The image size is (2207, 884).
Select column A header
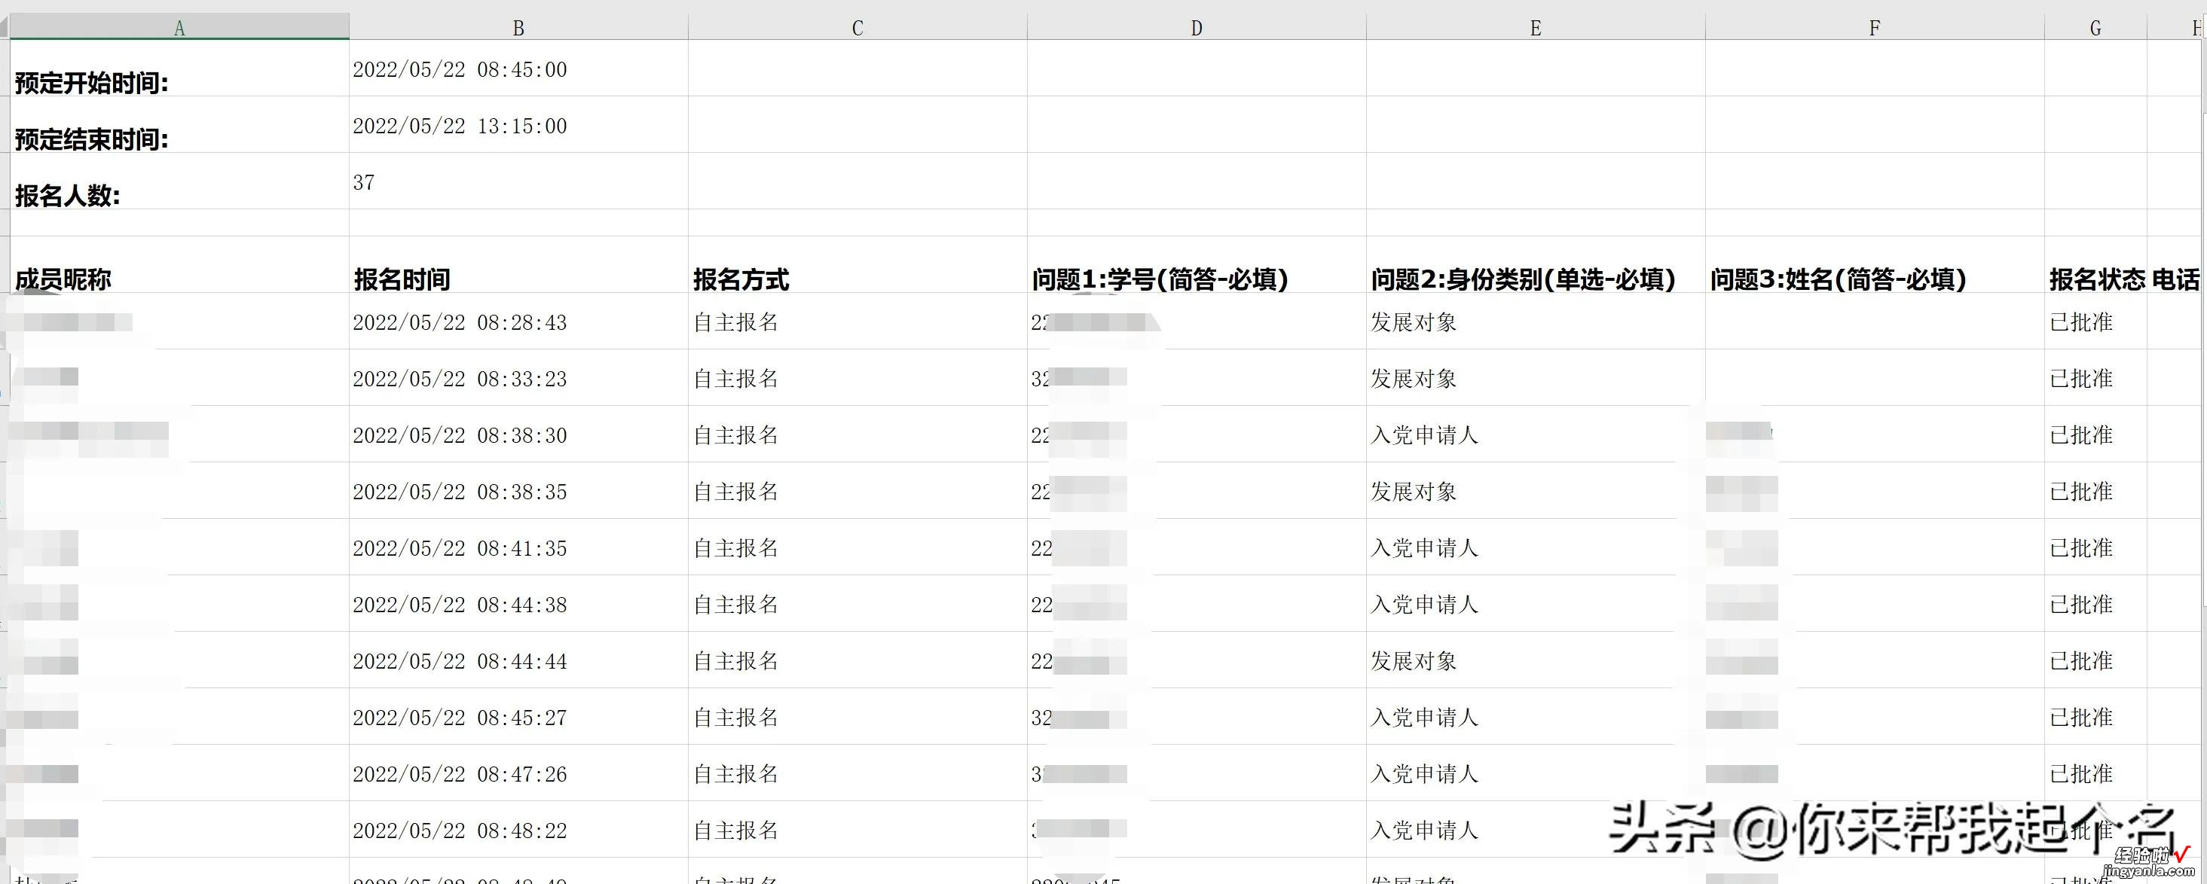pos(179,27)
